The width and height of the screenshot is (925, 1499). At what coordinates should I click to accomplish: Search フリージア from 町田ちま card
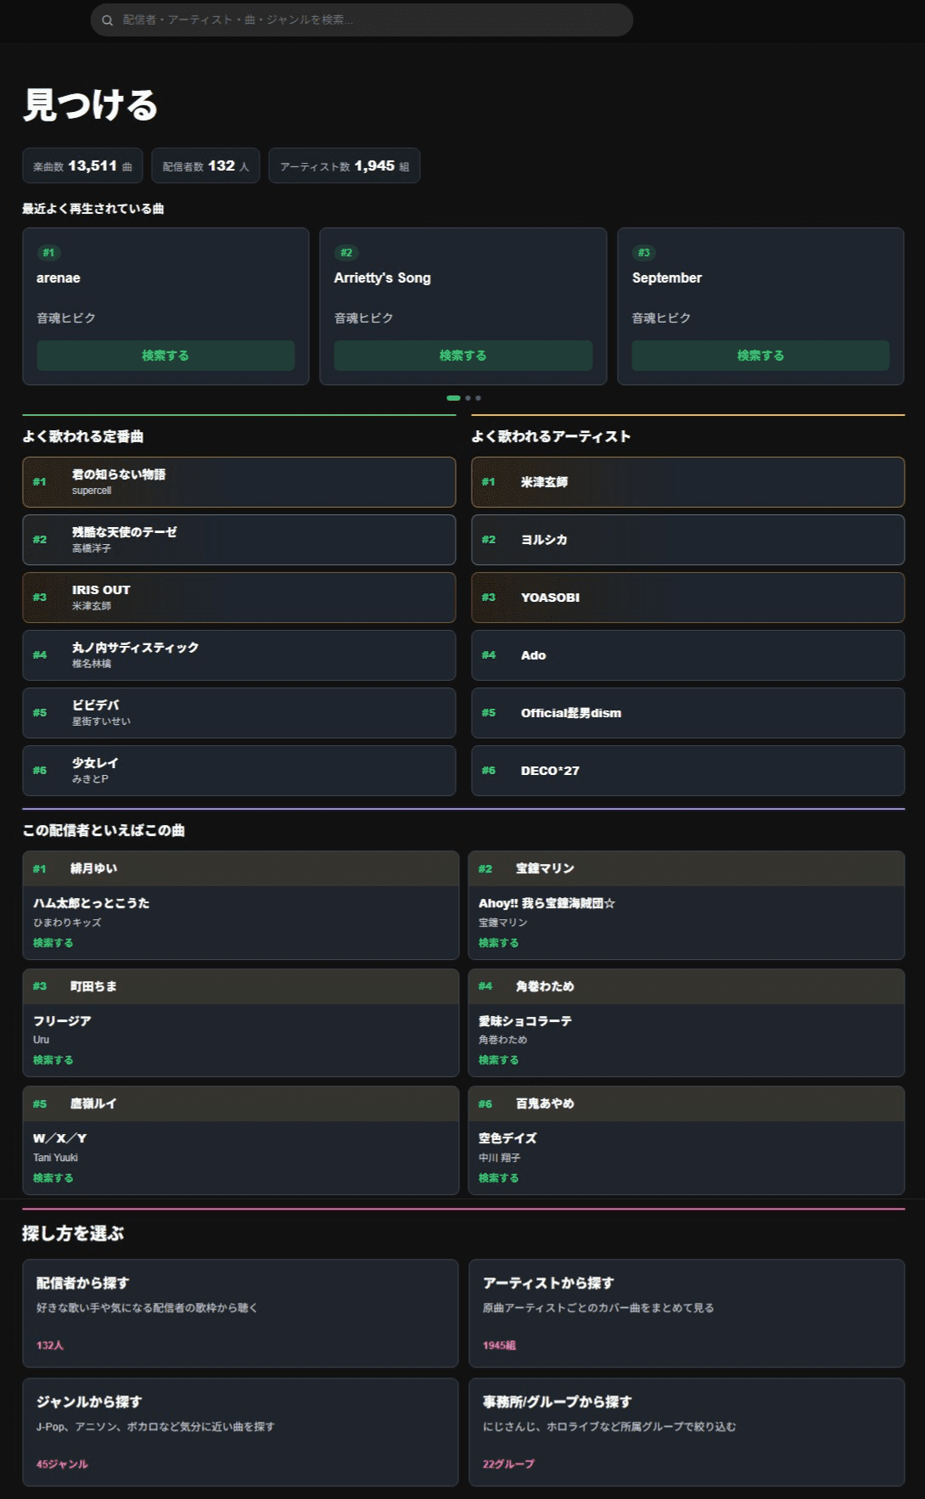tap(53, 1060)
